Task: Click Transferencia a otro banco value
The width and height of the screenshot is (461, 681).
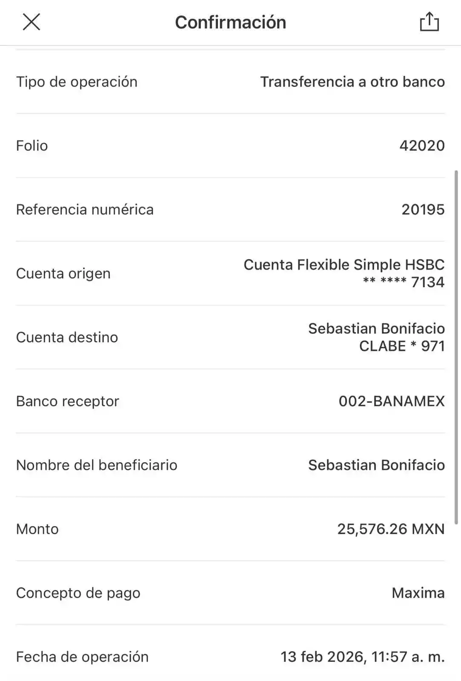Action: [x=352, y=82]
